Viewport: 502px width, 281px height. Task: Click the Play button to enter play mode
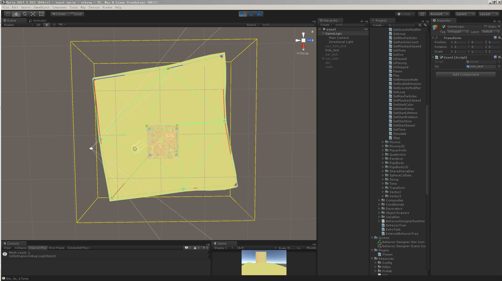[x=242, y=14]
